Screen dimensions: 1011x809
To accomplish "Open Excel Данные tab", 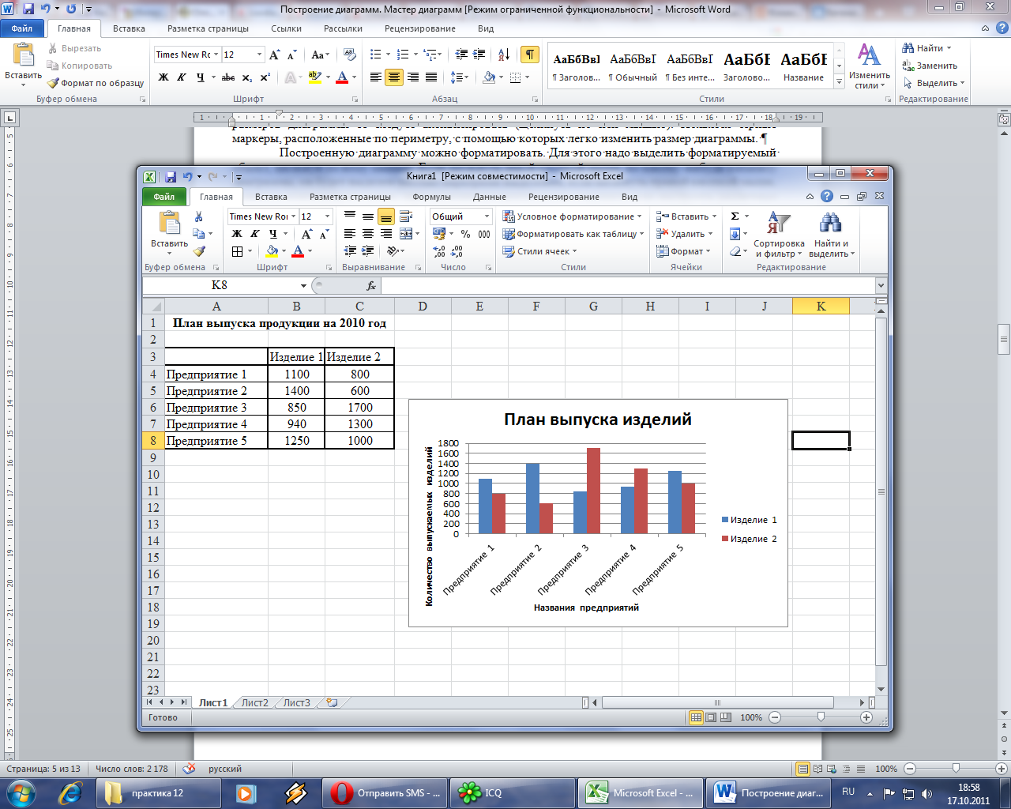I will (489, 197).
